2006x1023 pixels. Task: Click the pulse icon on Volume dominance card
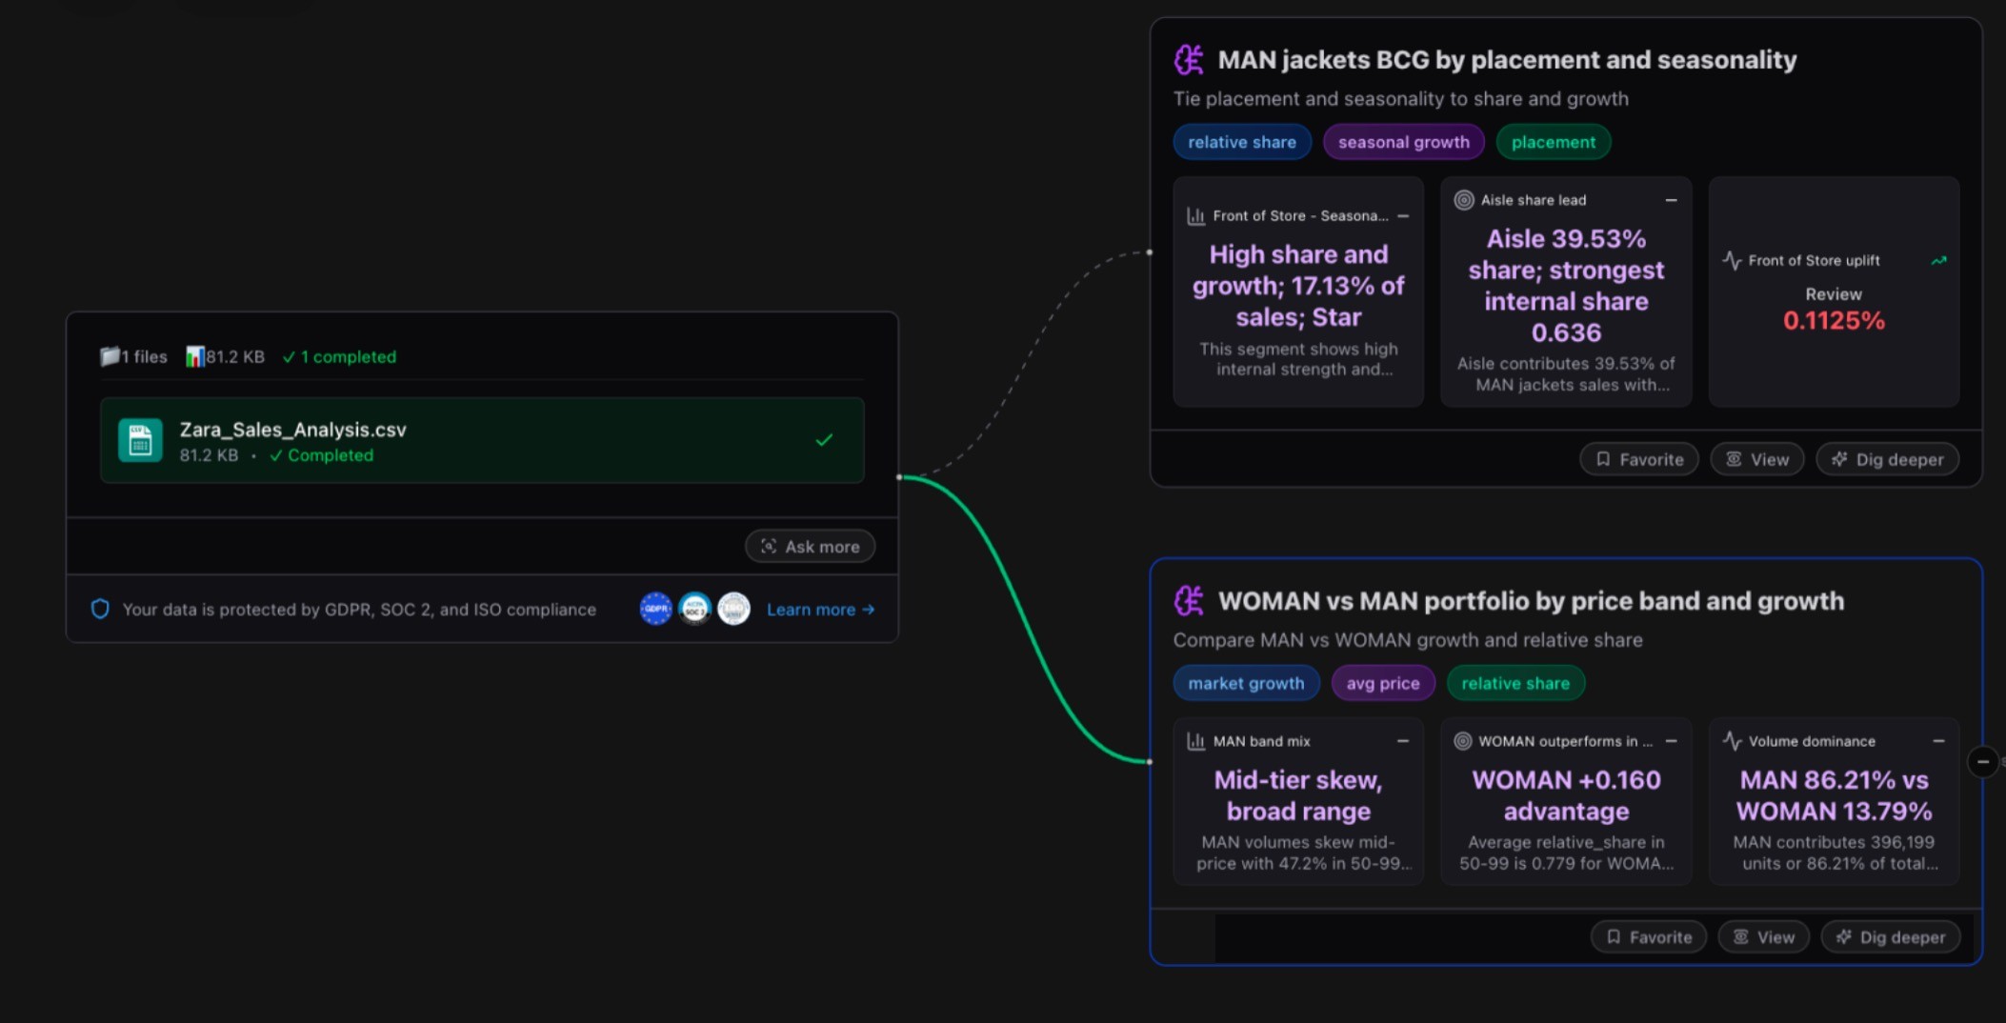[1732, 741]
